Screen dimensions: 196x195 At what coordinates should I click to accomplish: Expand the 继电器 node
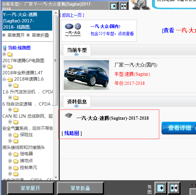pos(10,154)
